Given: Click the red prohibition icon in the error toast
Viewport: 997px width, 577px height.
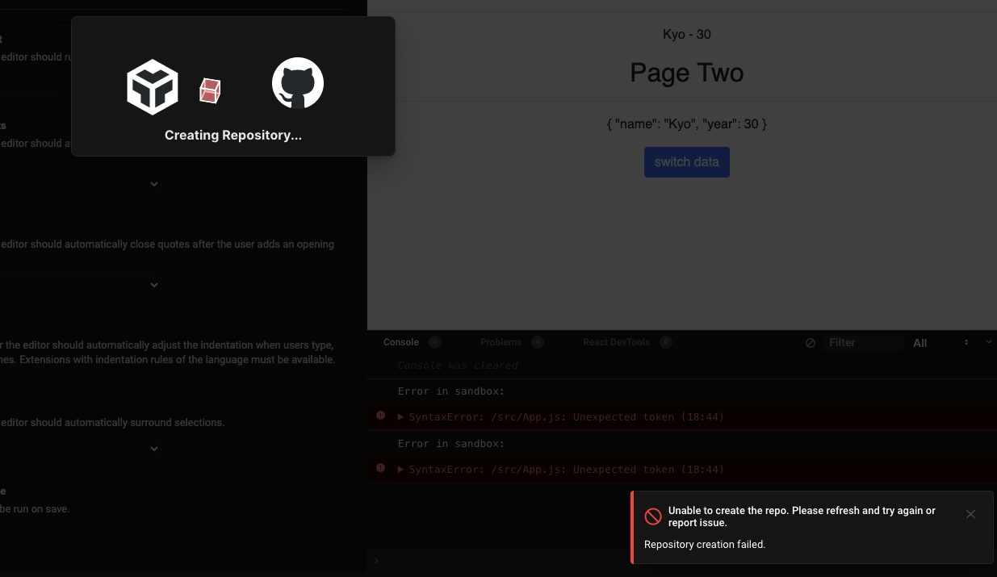Looking at the screenshot, I should (x=653, y=516).
